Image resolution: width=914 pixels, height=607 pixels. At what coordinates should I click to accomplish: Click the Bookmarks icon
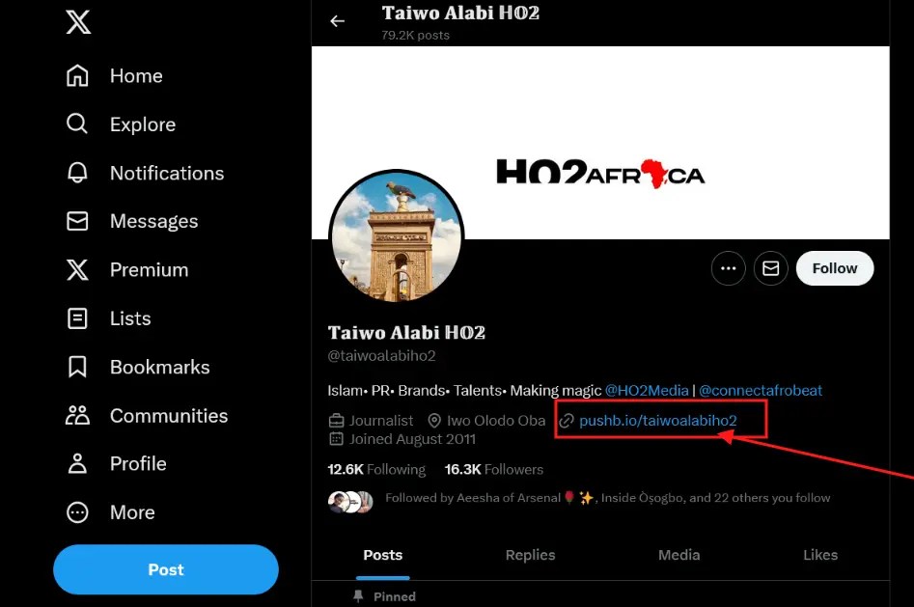[x=77, y=367]
